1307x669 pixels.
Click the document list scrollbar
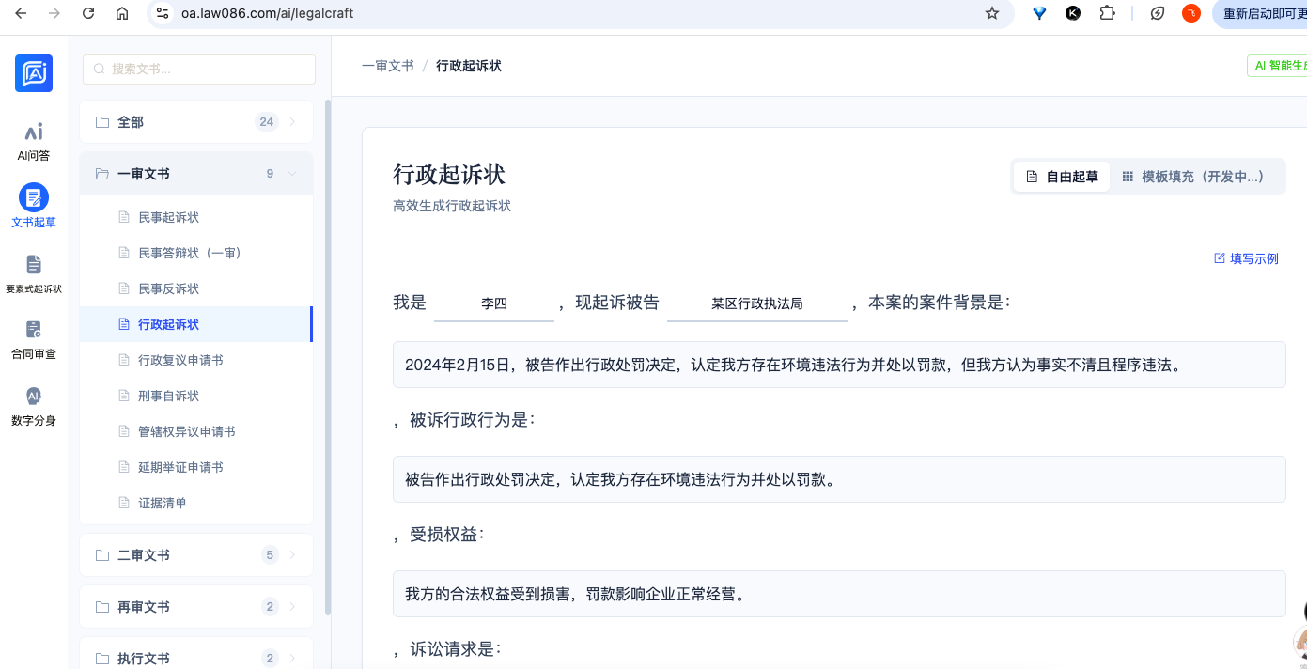click(x=328, y=357)
